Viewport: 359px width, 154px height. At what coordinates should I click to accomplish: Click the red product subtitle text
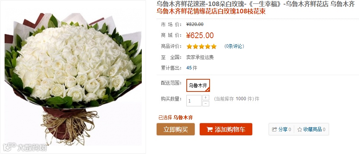[211, 11]
